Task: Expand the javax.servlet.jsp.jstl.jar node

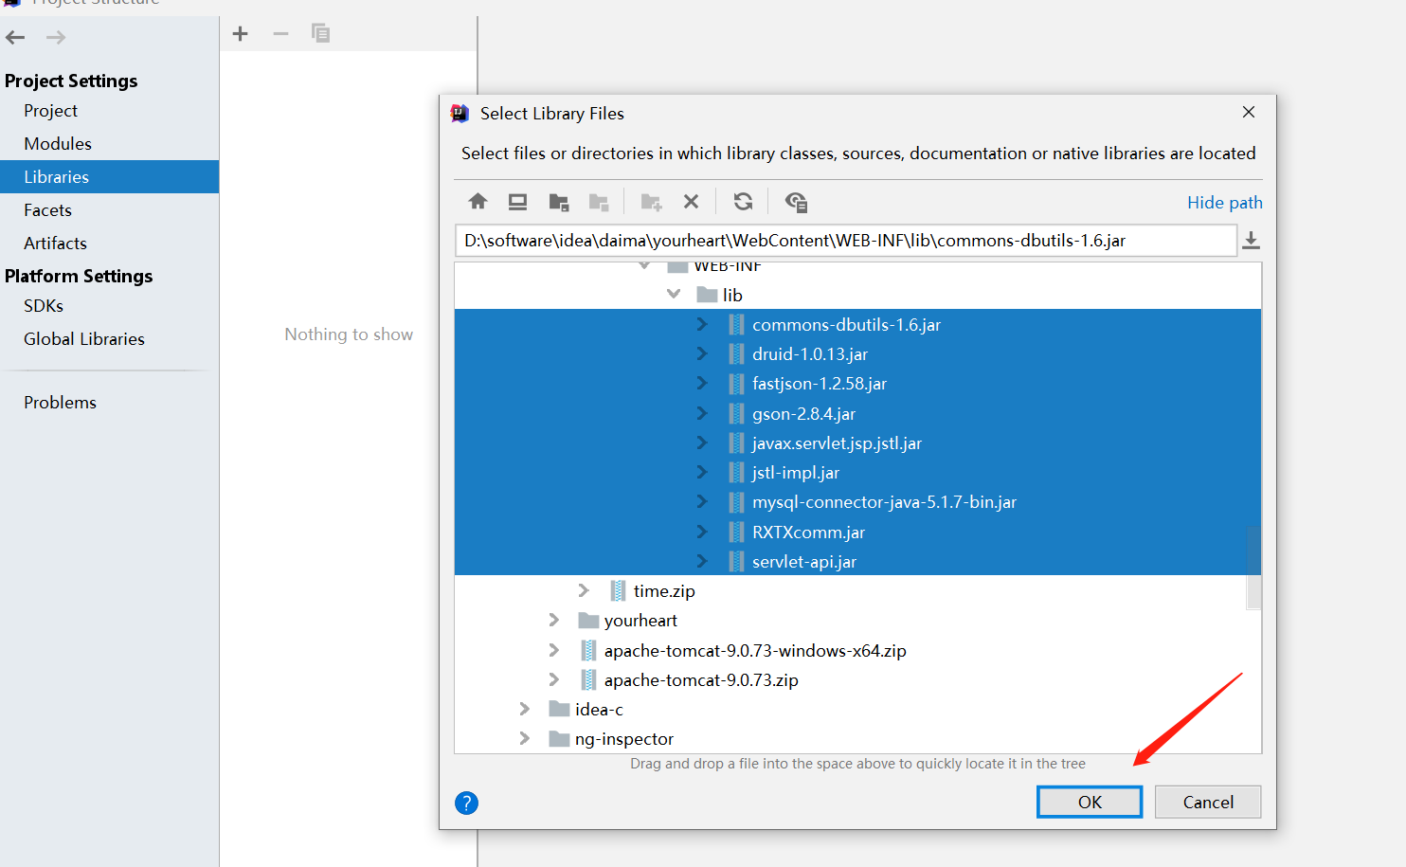Action: pos(702,443)
